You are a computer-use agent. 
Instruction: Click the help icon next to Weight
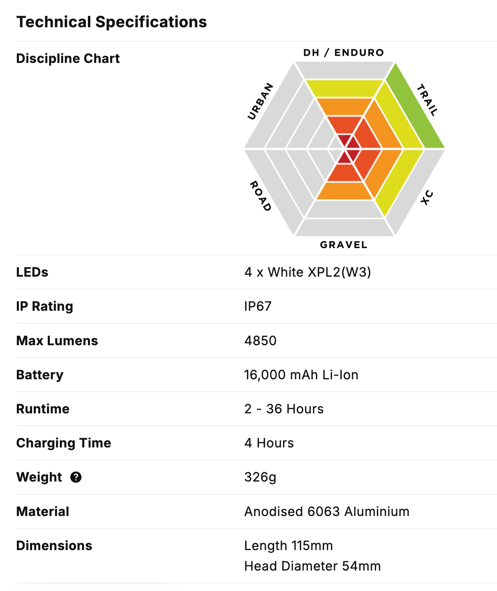click(x=76, y=477)
